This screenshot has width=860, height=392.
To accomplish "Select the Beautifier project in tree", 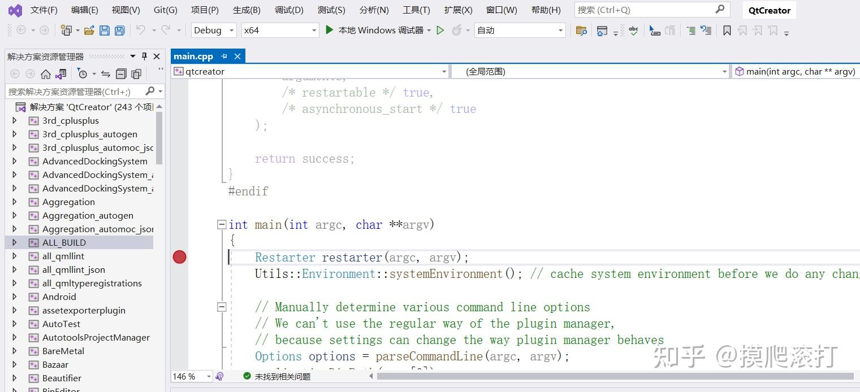I will tap(62, 378).
